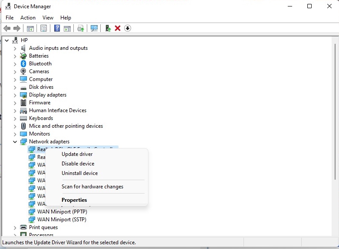The image size is (339, 249).
Task: Click the Show/Hide Action Pane toolbar icon
Action: point(67,28)
